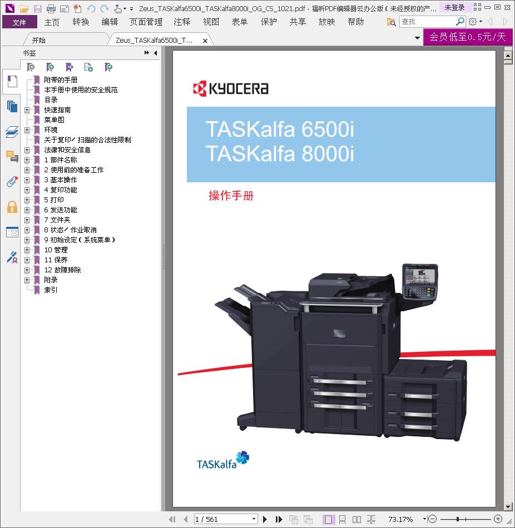This screenshot has width=515, height=528.
Task: Open the page number dropdown
Action: 254,519
